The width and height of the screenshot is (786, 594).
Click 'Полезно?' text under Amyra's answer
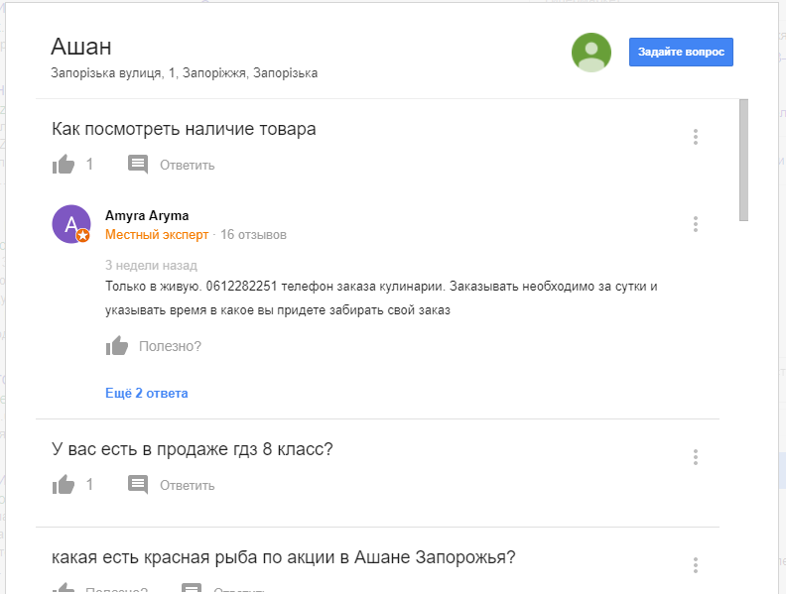(170, 346)
